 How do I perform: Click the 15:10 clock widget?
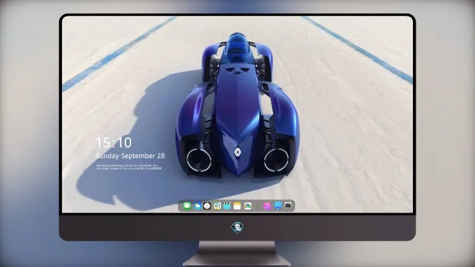coord(114,142)
